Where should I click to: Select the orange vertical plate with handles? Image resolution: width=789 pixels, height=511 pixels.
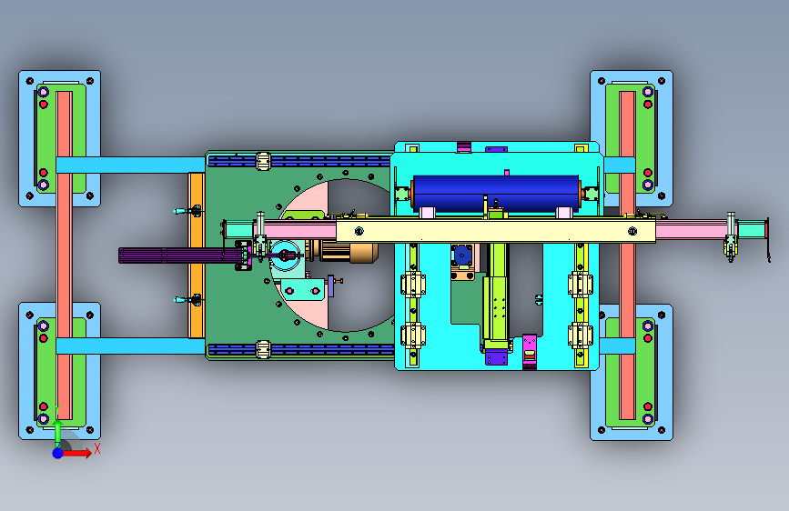[x=196, y=255]
